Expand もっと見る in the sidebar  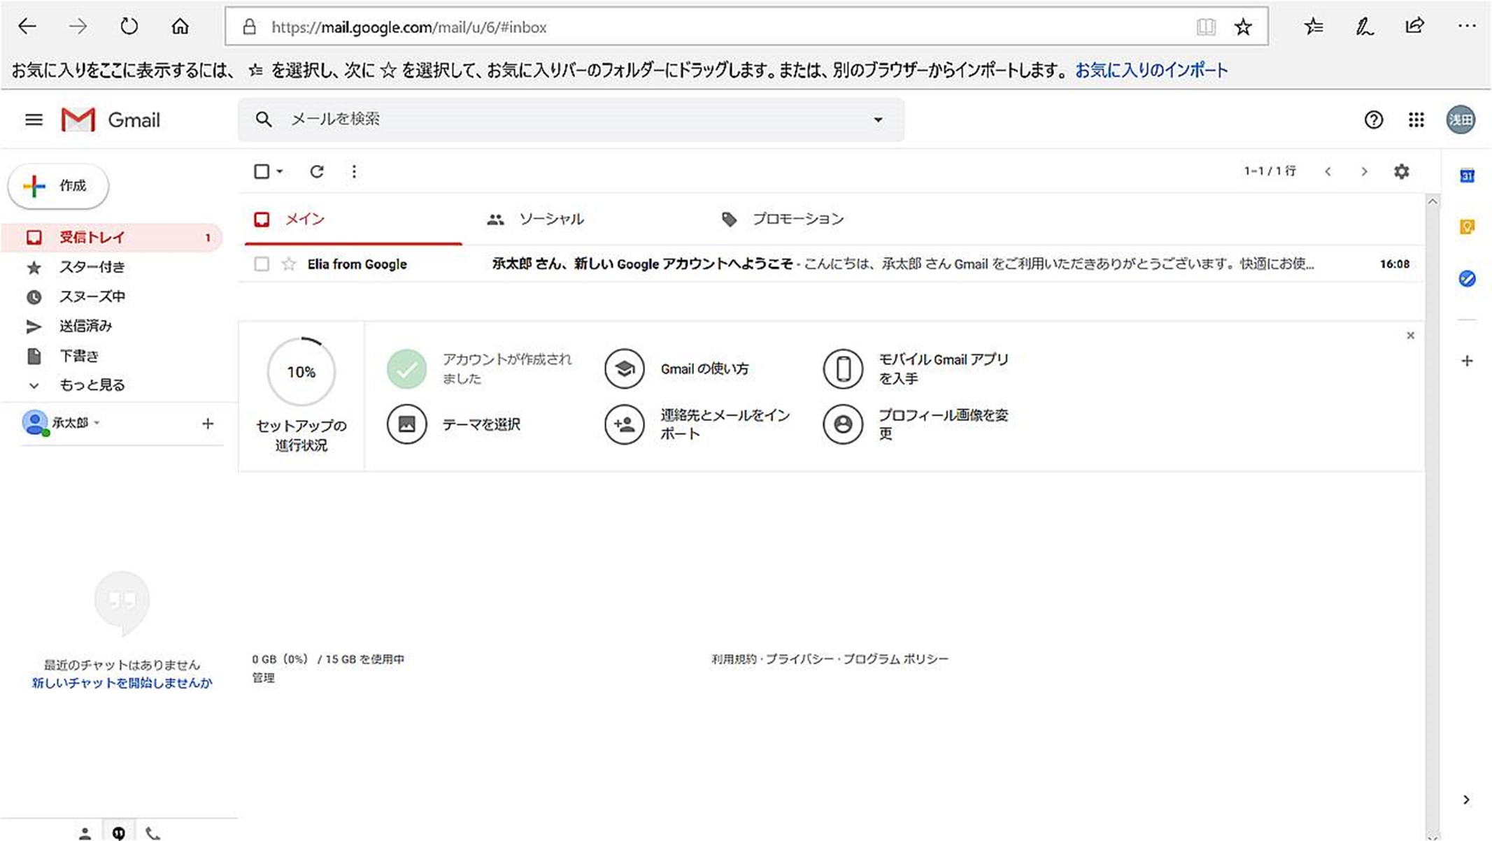coord(91,385)
